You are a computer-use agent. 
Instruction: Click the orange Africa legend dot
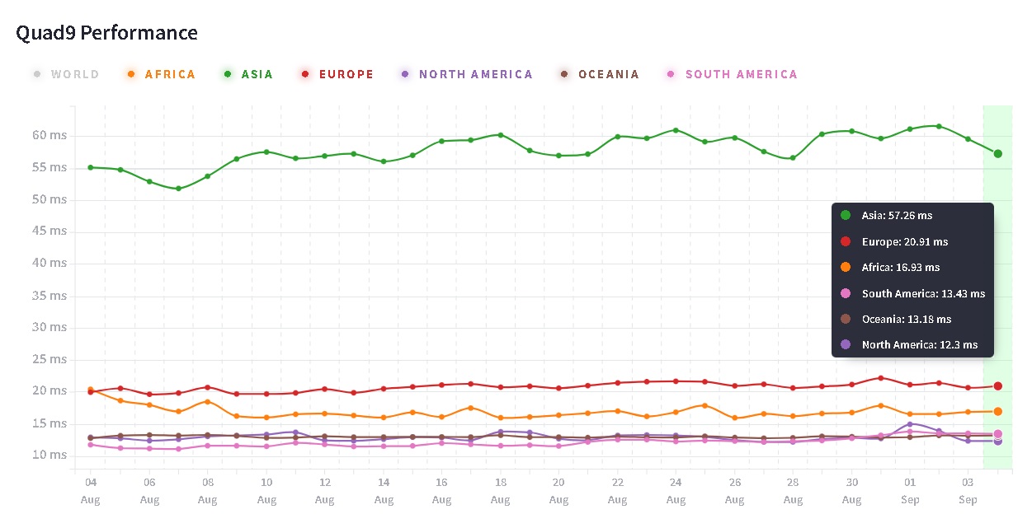[x=131, y=74]
